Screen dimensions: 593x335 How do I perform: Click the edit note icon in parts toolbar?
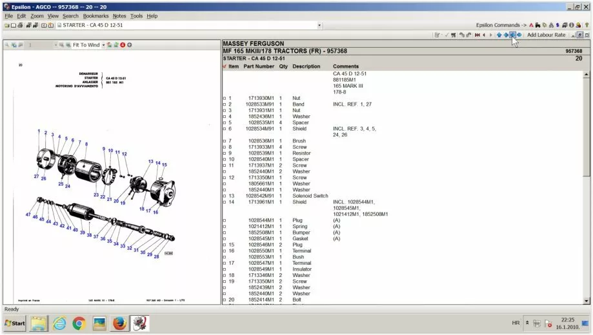point(437,35)
